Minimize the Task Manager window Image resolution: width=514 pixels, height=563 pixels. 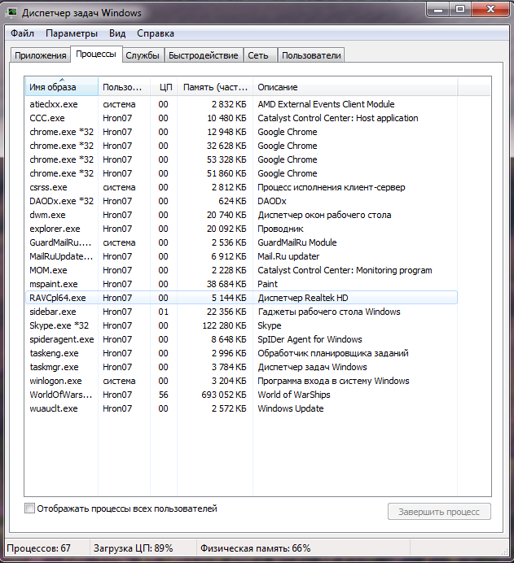tap(438, 9)
